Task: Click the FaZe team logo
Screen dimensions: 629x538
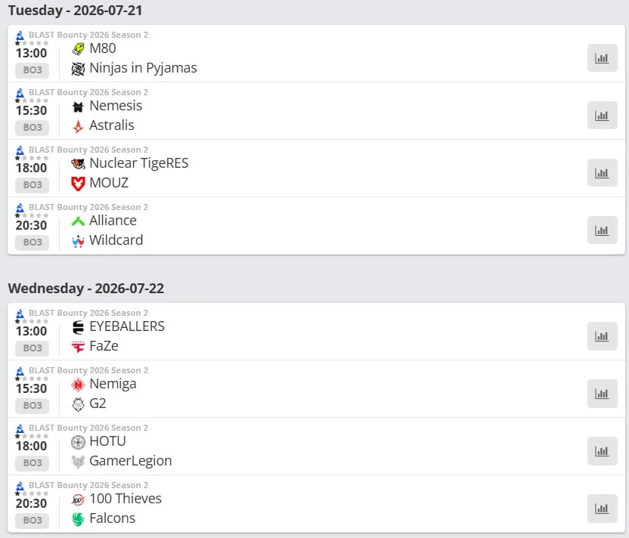Action: click(x=78, y=346)
